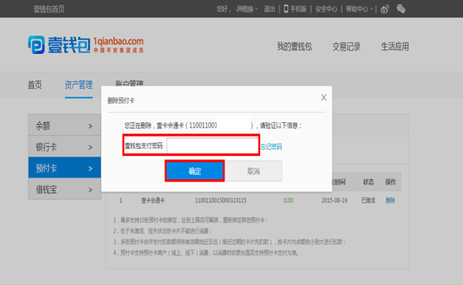Click the 壹钱包 logo

(x=86, y=45)
